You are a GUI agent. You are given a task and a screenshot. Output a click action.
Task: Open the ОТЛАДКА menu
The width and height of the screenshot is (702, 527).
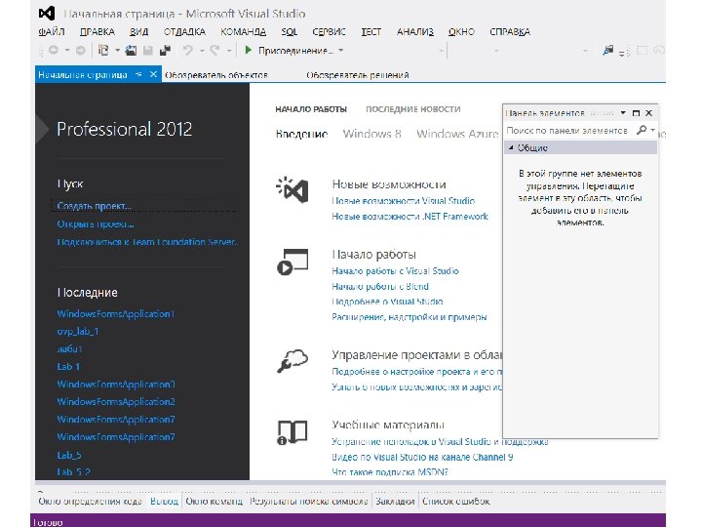pyautogui.click(x=184, y=32)
